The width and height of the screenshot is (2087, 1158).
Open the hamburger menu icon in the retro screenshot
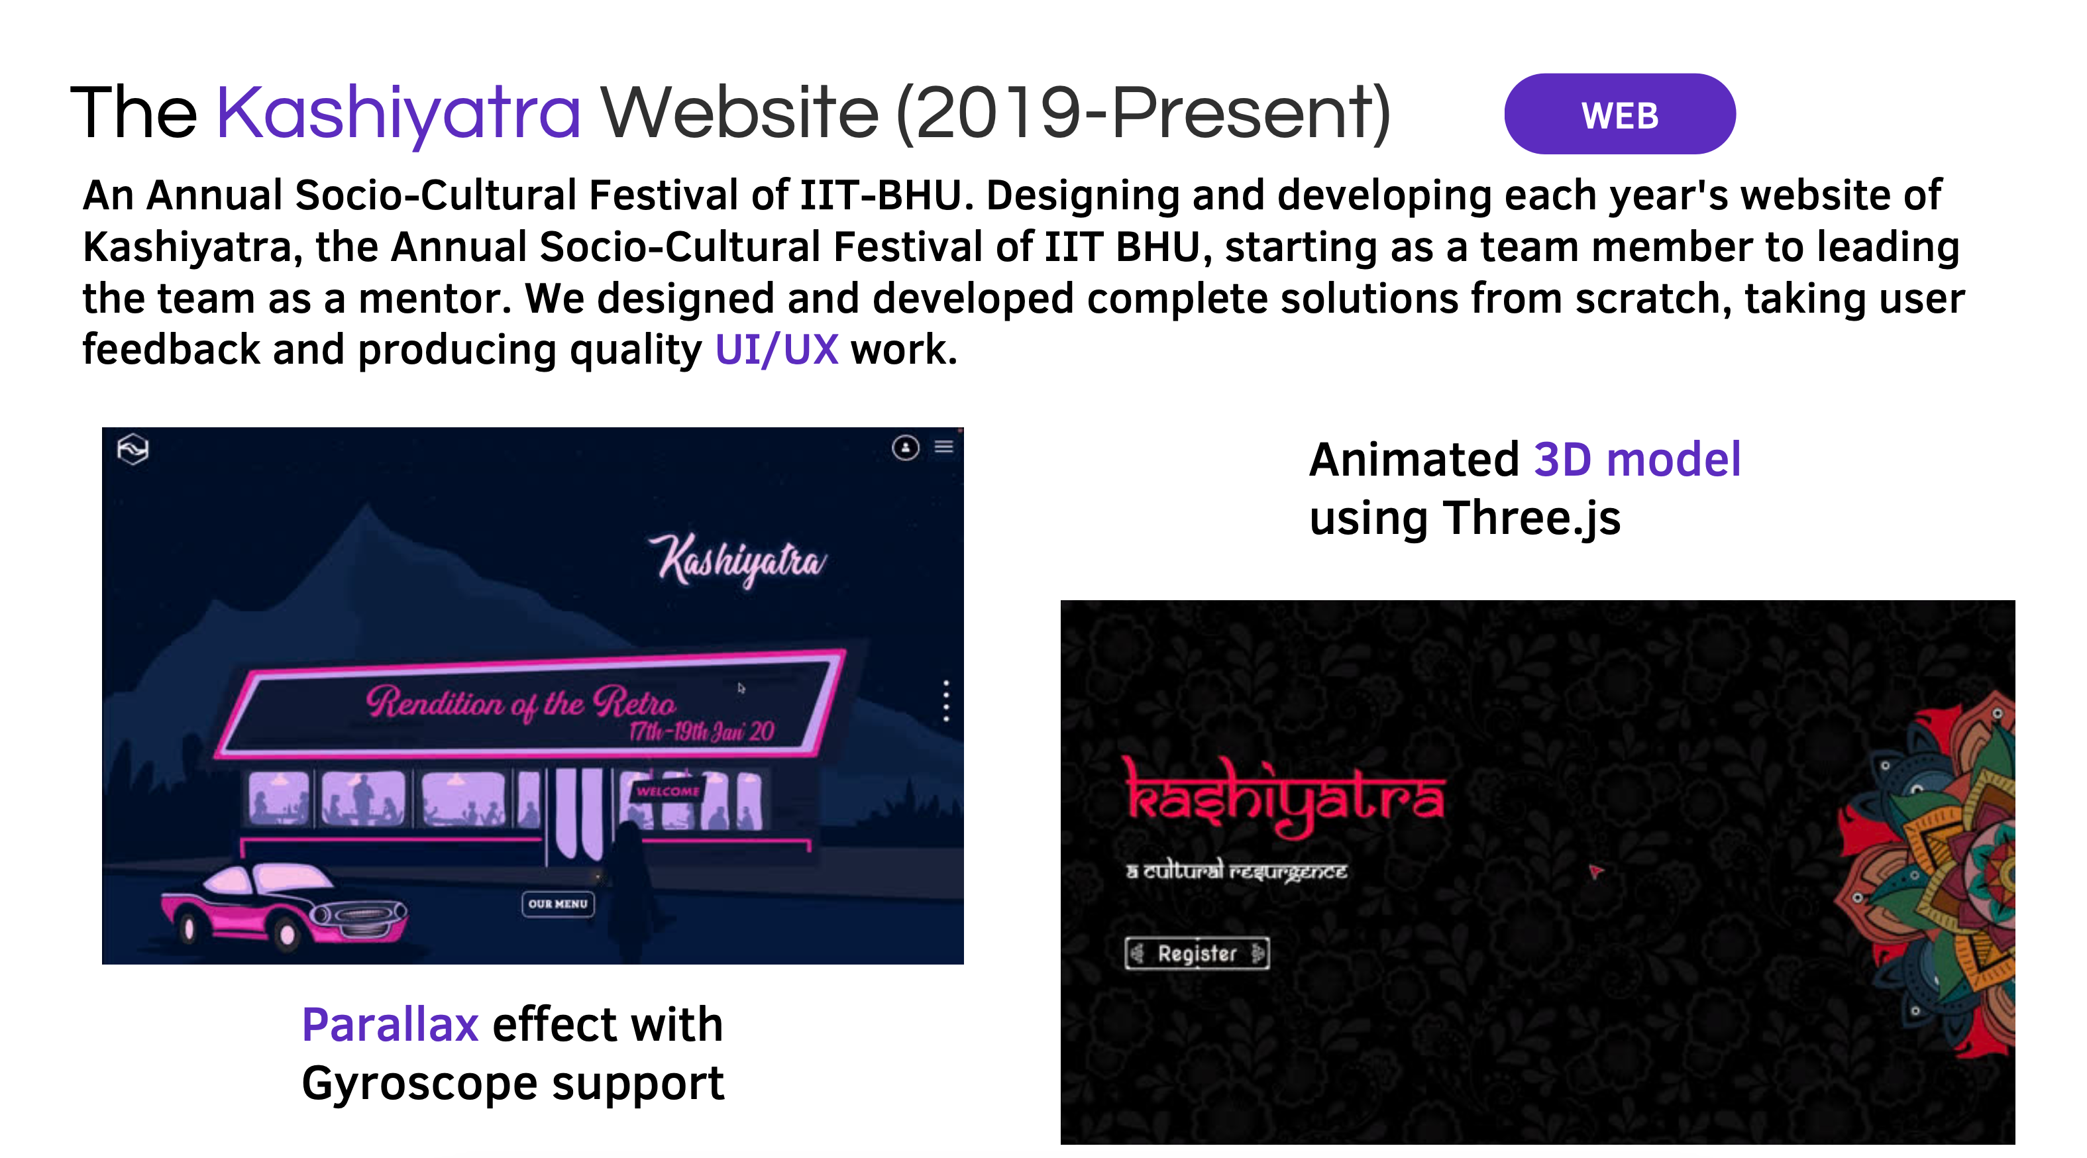944,447
